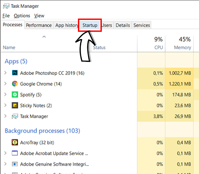Expand the Spotify (5) process group
This screenshot has height=174, width=199.
[x=5, y=94]
